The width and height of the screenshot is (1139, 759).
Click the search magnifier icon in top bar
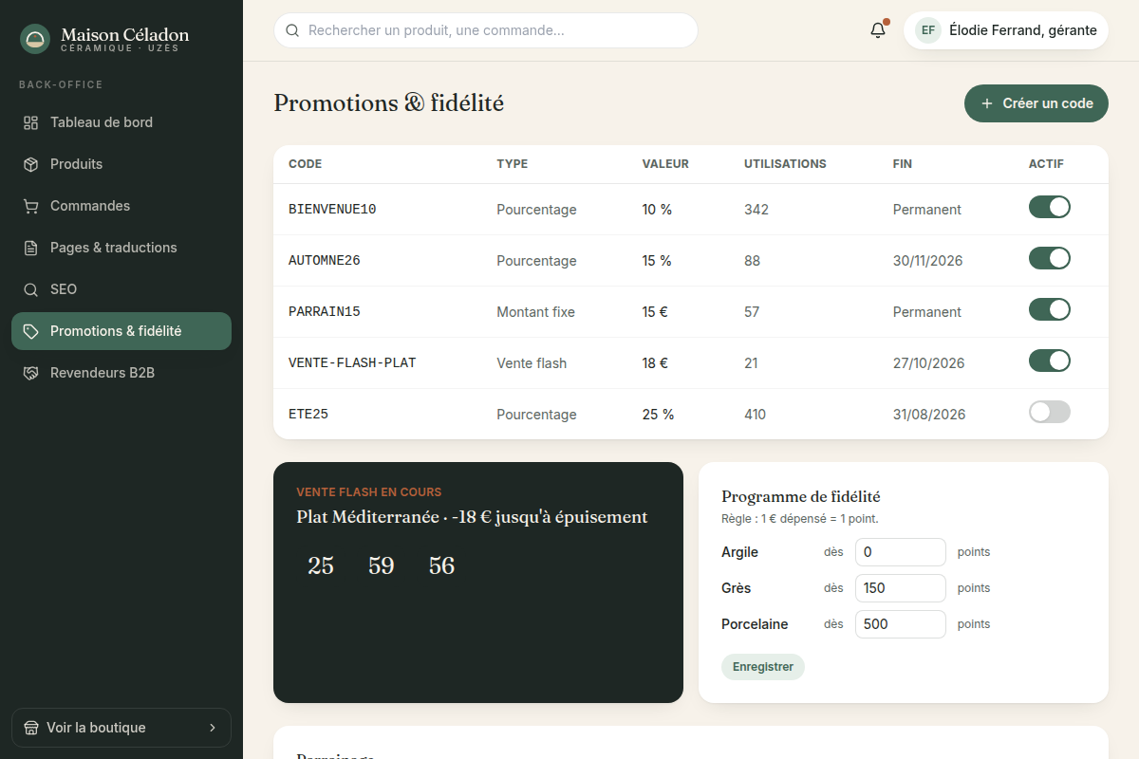point(292,30)
